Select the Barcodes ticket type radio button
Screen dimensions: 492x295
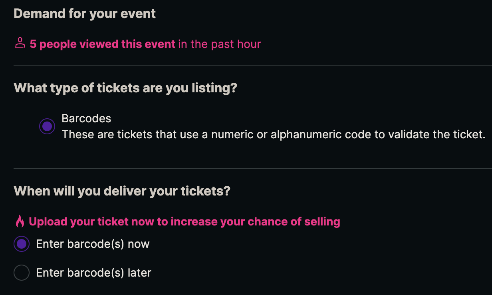tap(47, 126)
